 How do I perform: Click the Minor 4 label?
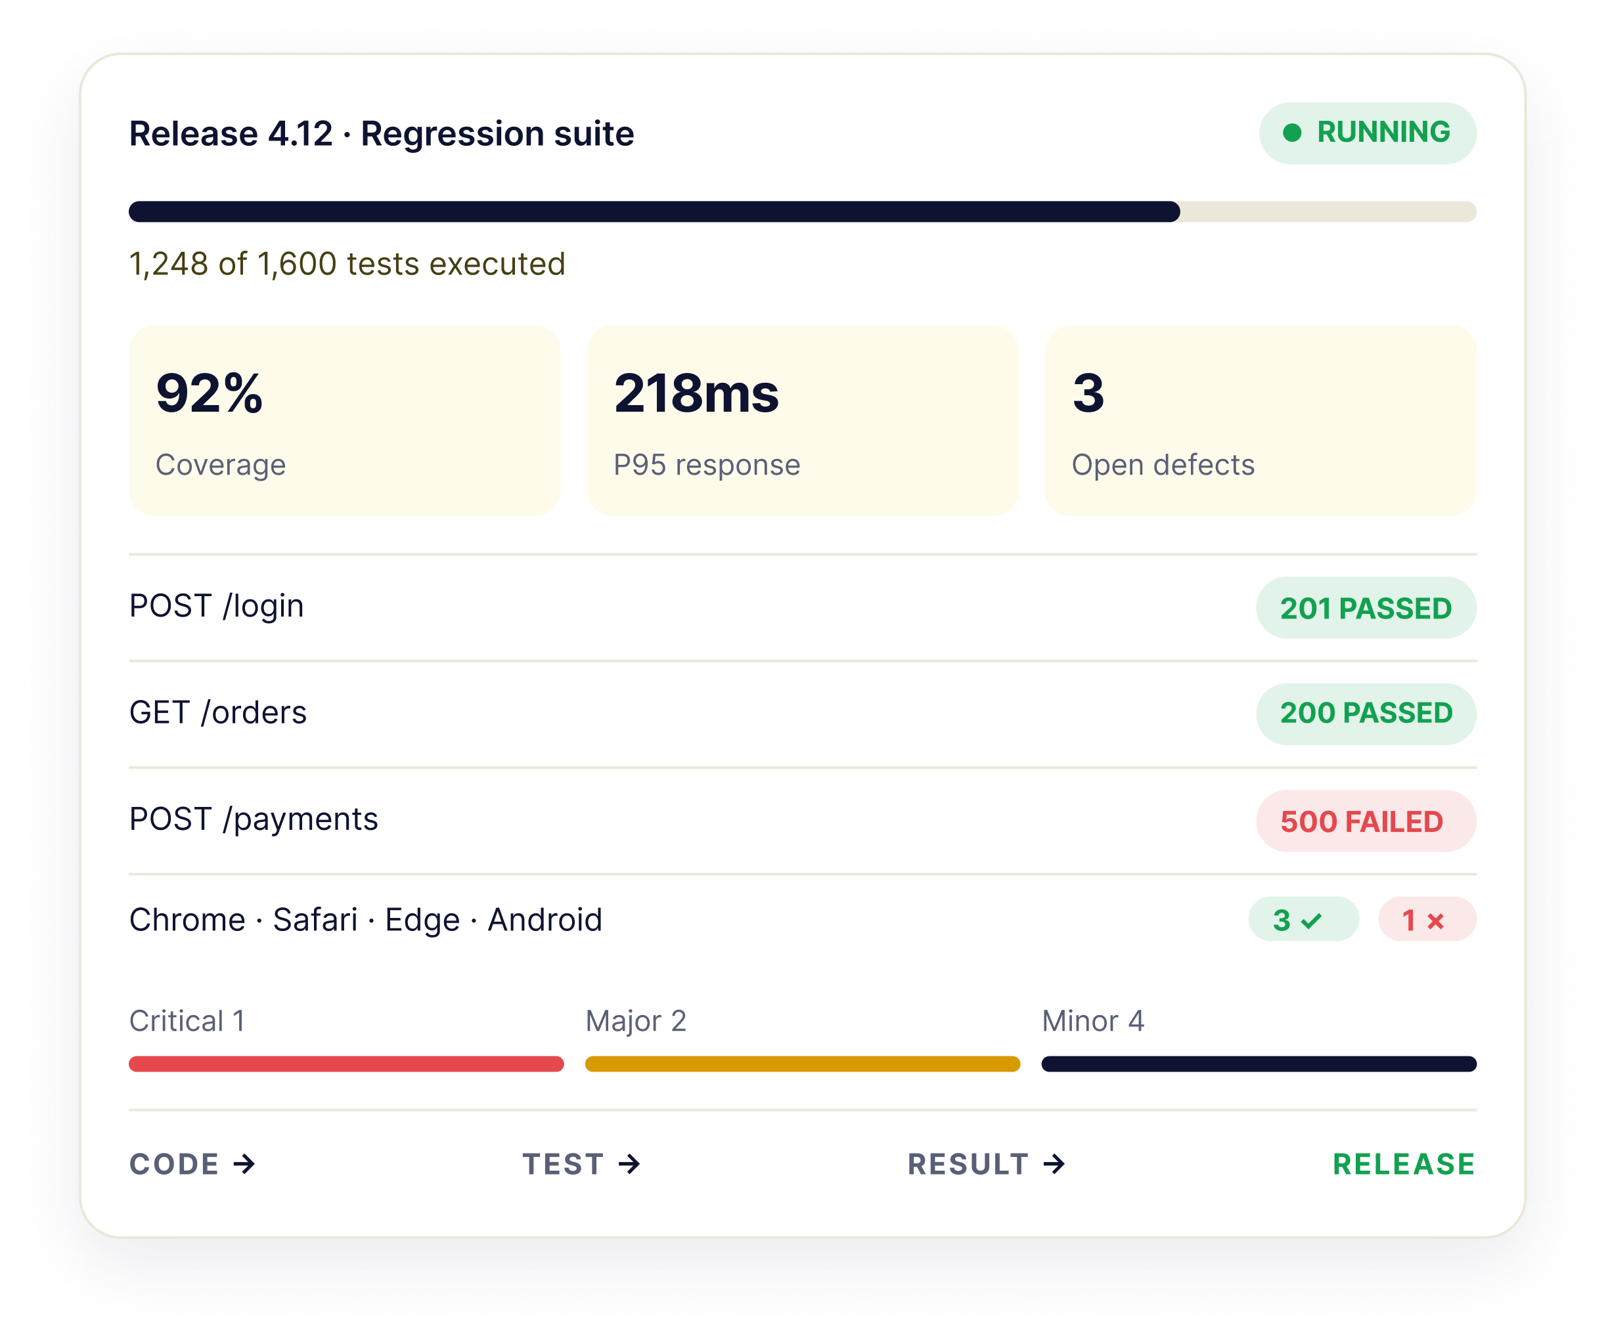click(x=1093, y=1022)
